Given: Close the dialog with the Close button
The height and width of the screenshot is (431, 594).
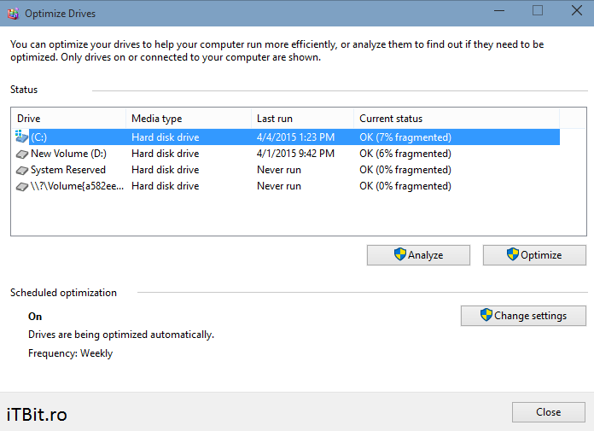Looking at the screenshot, I should point(548,412).
